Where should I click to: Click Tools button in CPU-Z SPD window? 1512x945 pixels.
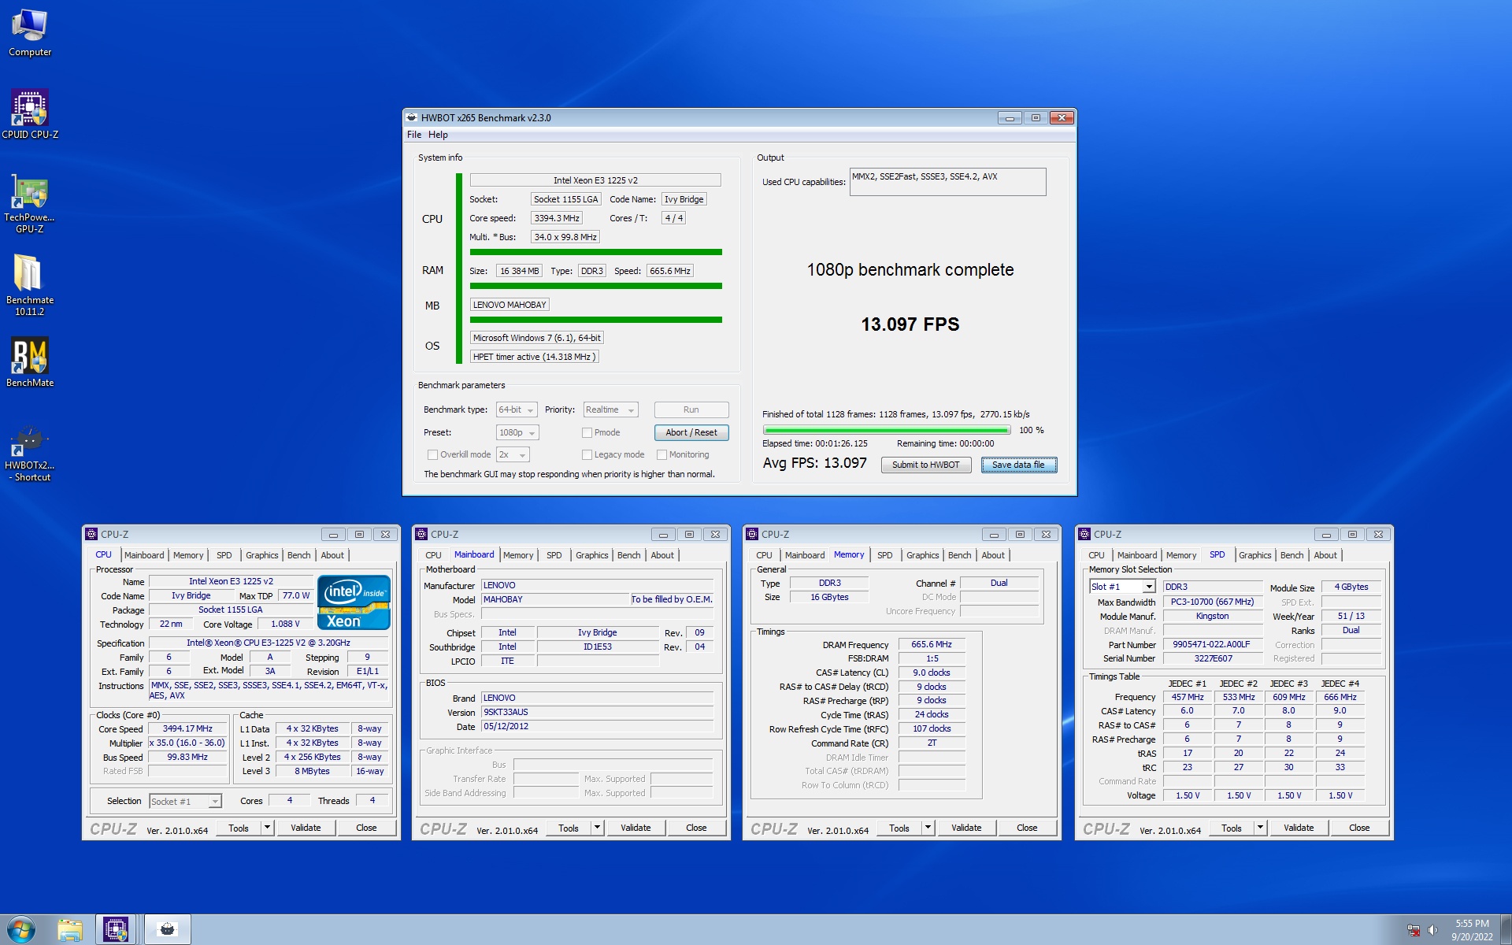click(x=1231, y=828)
